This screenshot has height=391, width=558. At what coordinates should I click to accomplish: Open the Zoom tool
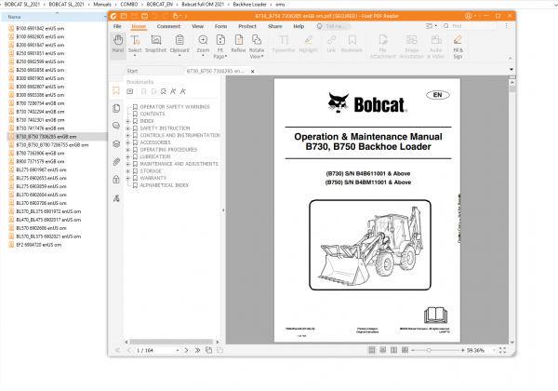[x=203, y=45]
